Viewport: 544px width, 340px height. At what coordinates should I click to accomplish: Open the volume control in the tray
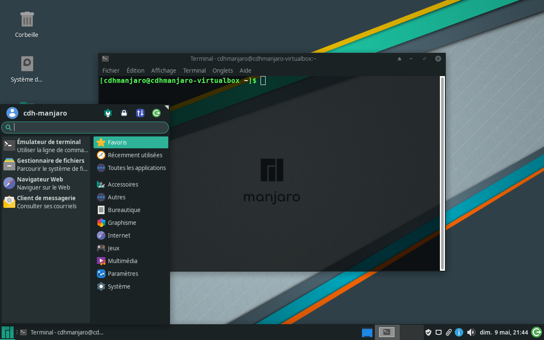click(471, 332)
